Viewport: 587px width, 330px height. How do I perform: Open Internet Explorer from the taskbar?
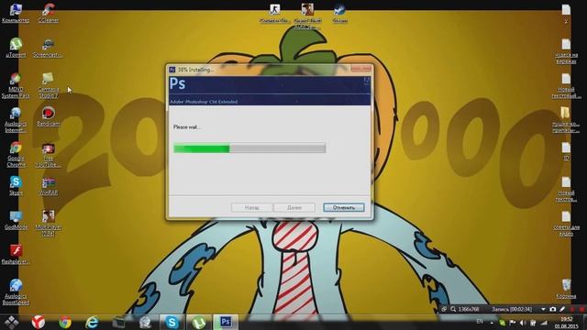(x=92, y=322)
